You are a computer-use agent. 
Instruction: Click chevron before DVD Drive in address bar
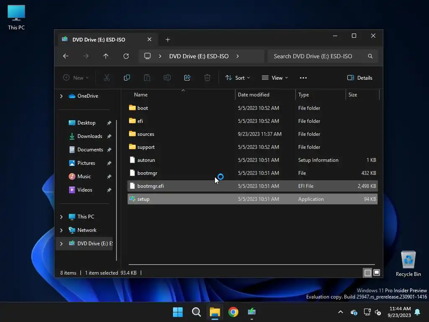[160, 56]
